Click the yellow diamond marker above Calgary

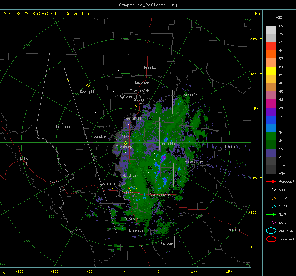[x=130, y=189]
